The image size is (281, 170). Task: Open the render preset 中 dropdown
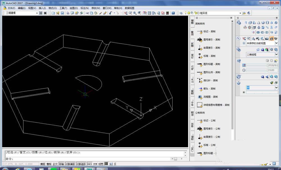tap(276, 88)
